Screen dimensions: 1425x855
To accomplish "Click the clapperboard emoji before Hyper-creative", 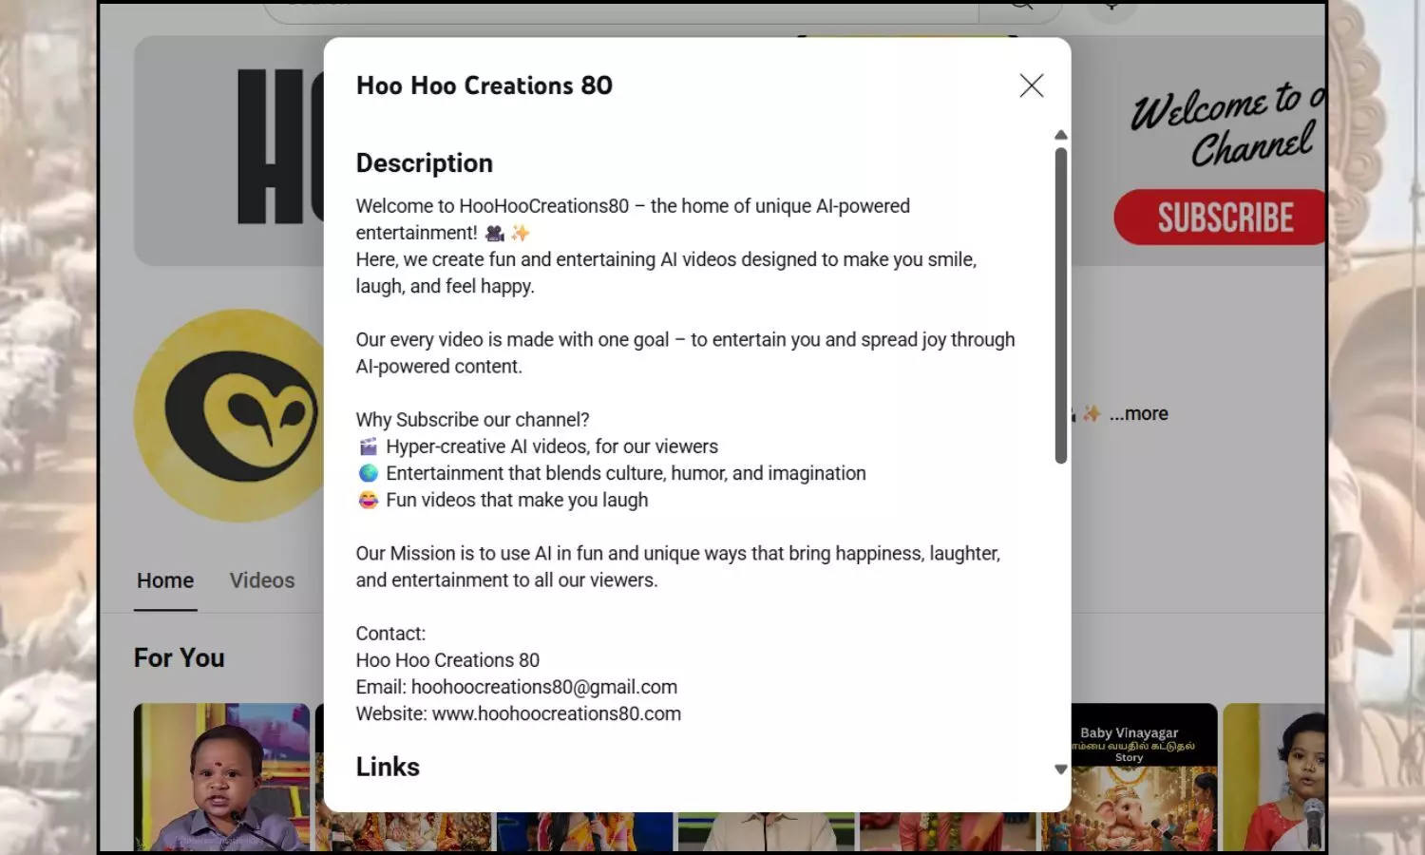I will point(368,446).
